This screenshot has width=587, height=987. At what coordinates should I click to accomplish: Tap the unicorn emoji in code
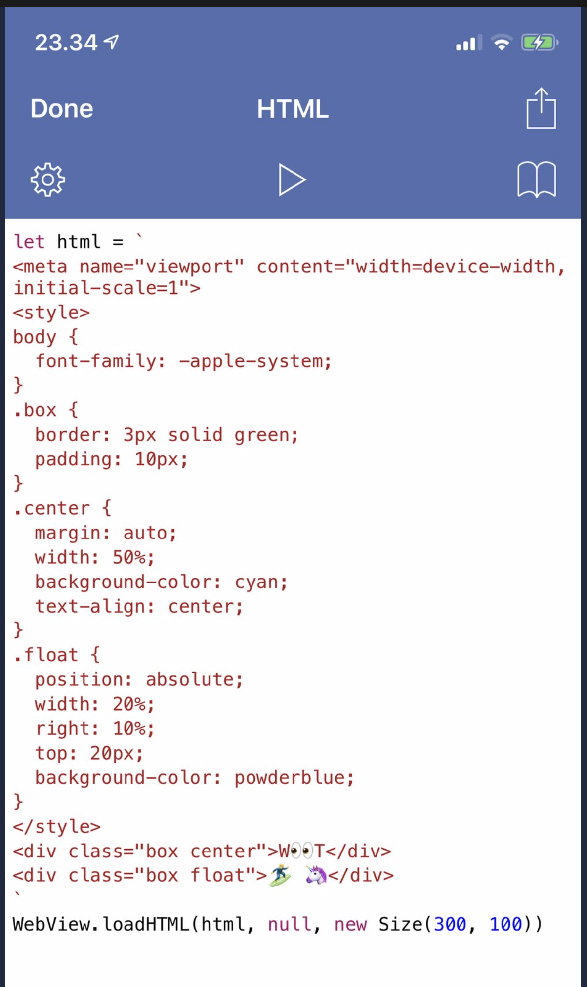coord(316,875)
